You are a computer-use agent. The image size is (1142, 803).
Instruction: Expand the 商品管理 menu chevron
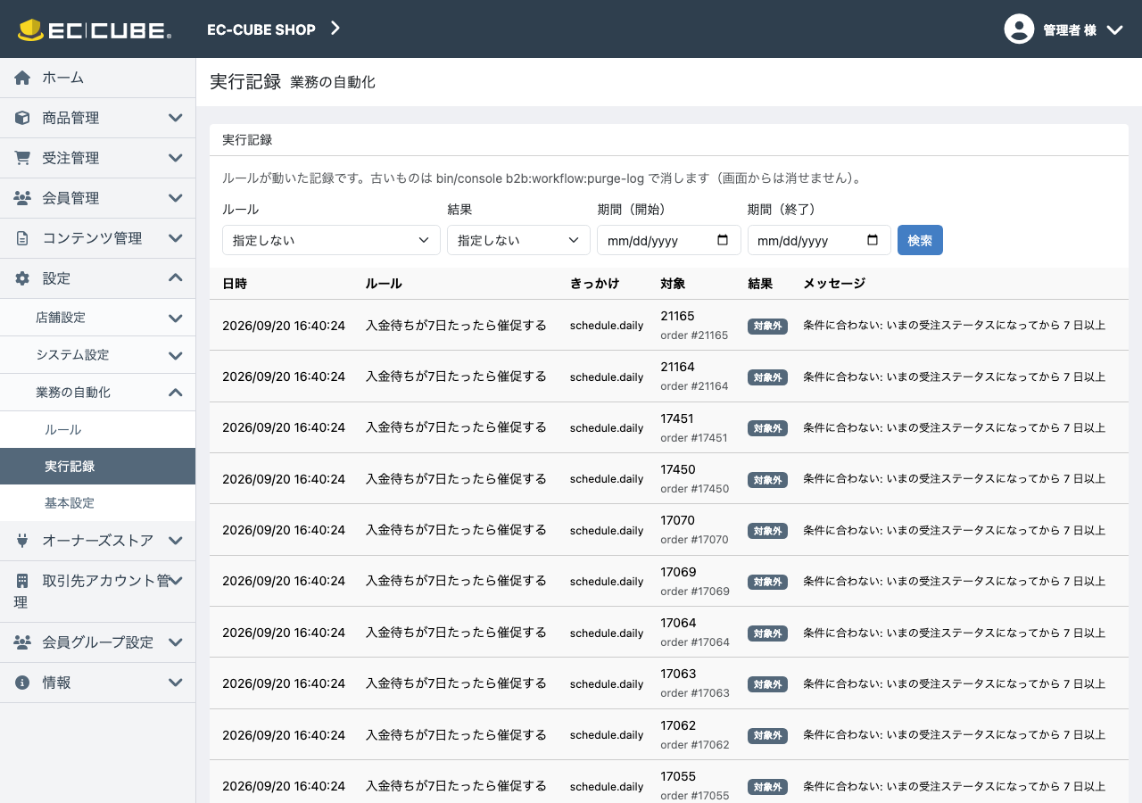[x=176, y=118]
